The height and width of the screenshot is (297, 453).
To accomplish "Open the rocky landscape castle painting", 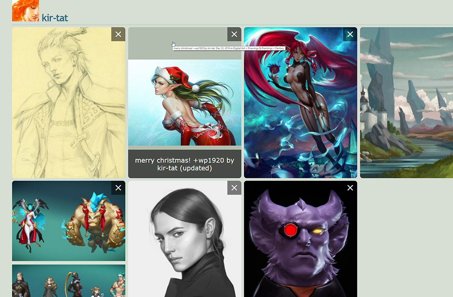I will click(x=406, y=103).
